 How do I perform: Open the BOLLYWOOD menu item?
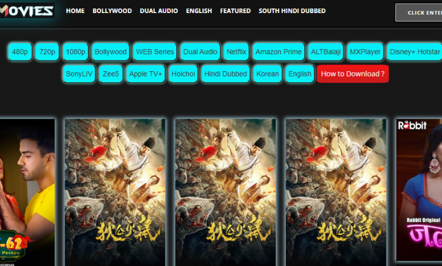(x=112, y=11)
